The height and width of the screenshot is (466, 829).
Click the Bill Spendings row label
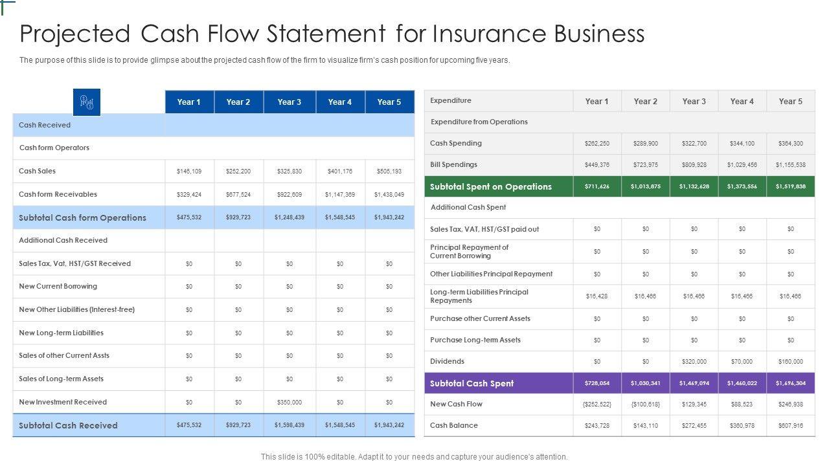[453, 164]
